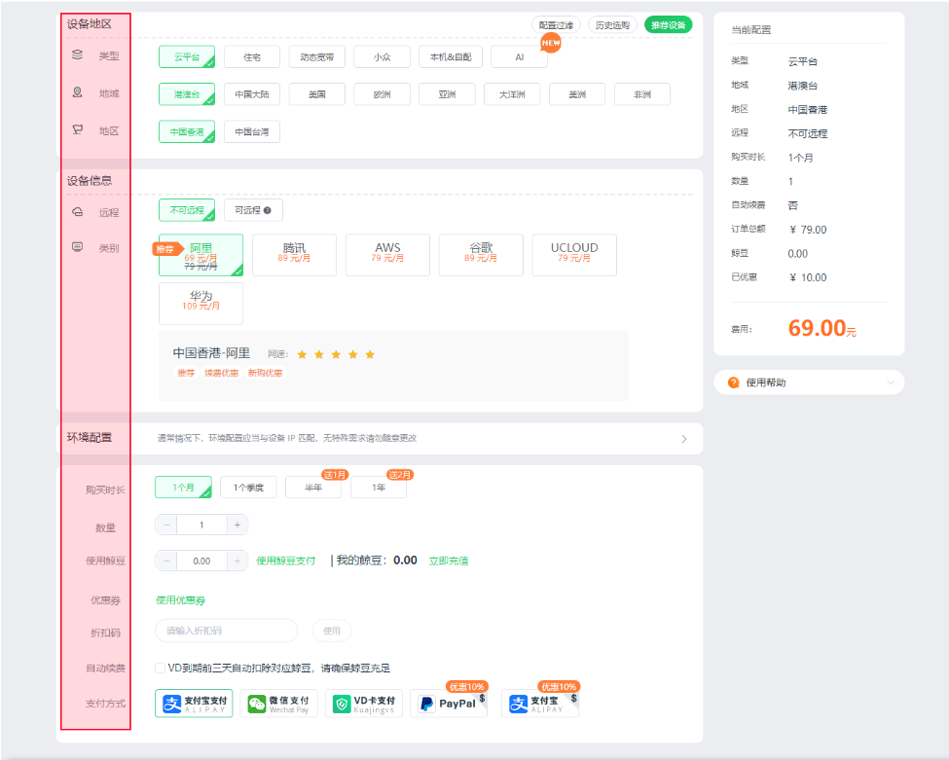This screenshot has width=949, height=760.
Task: Choose 半年 purchase duration
Action: (x=313, y=488)
